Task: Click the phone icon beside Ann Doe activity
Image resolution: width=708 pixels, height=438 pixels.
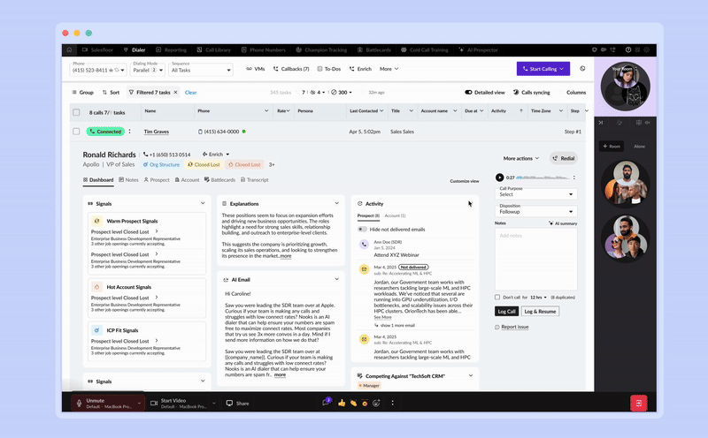Action: point(364,245)
